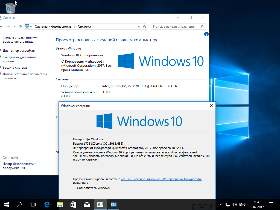
Task: Click OK button in winver dialog
Action: point(202,207)
